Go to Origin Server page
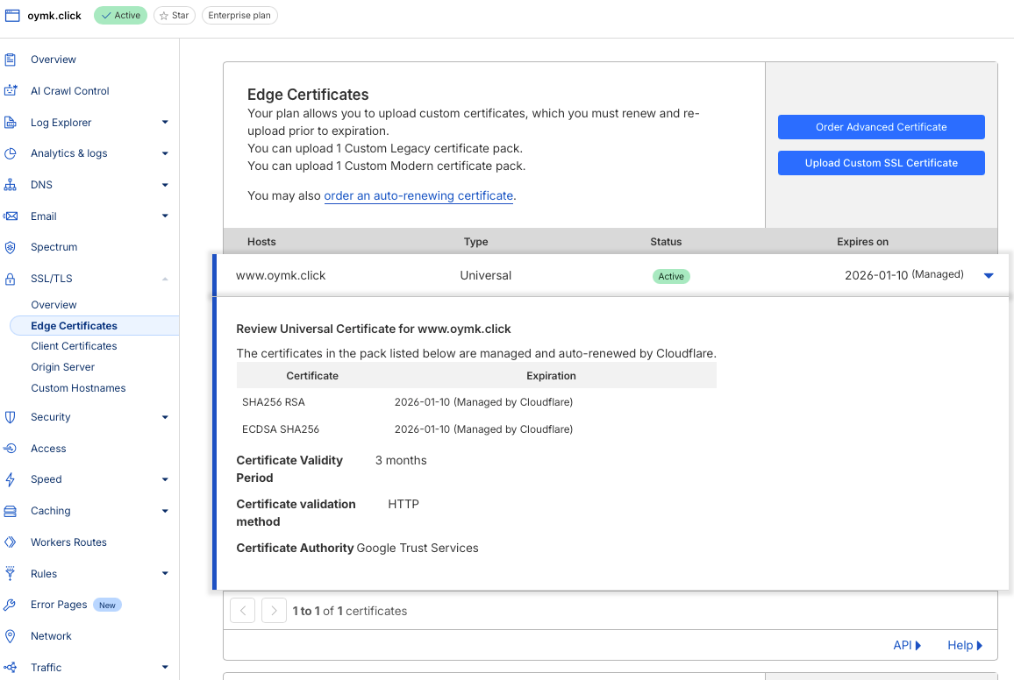This screenshot has width=1014, height=680. 62,367
